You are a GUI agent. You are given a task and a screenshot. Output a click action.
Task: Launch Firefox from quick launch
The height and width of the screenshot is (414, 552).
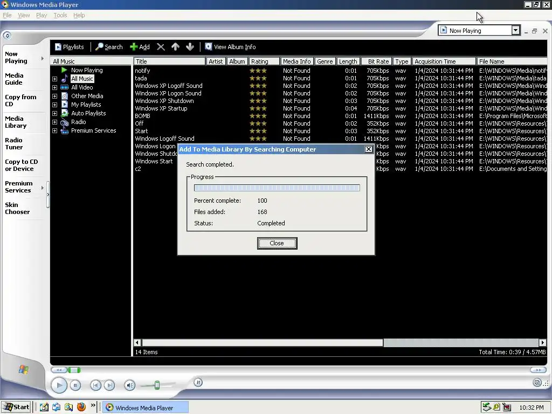(x=81, y=408)
